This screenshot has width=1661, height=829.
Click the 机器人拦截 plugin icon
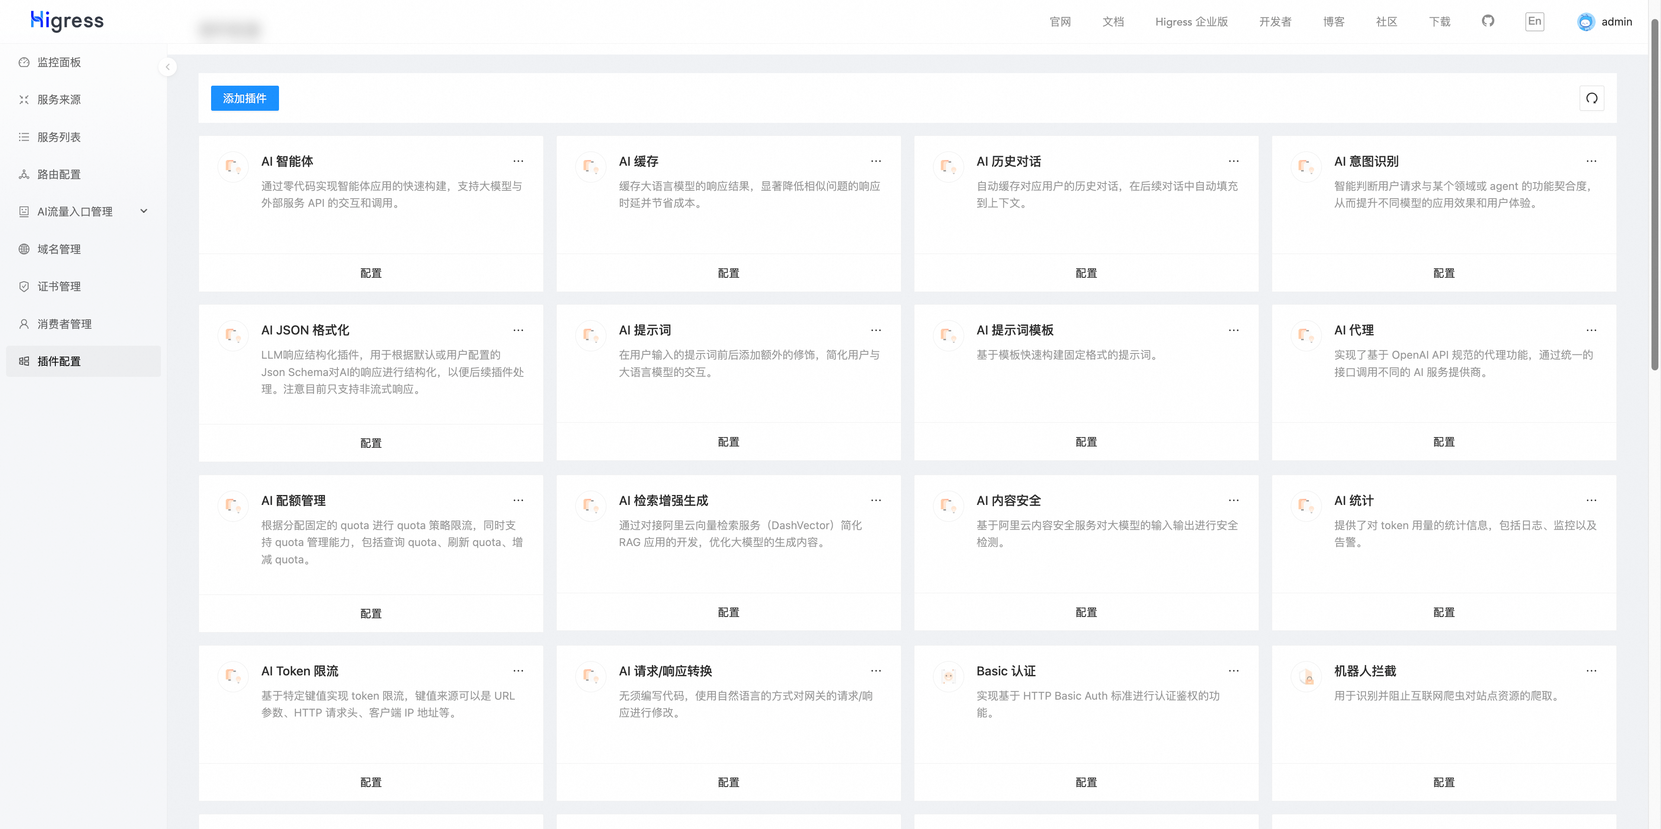(1306, 676)
